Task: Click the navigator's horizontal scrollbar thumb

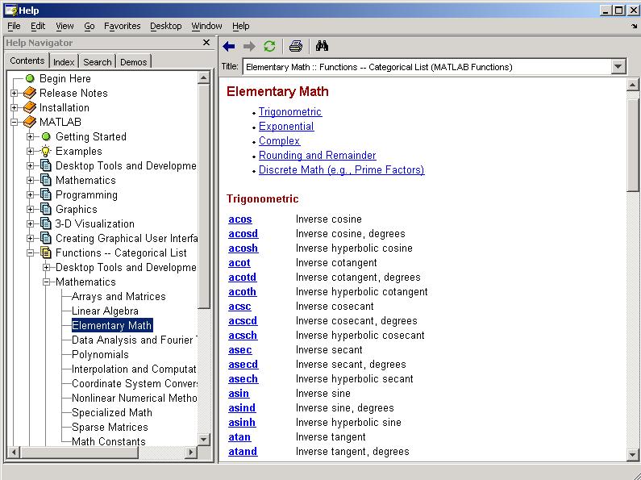Action: [x=79, y=453]
